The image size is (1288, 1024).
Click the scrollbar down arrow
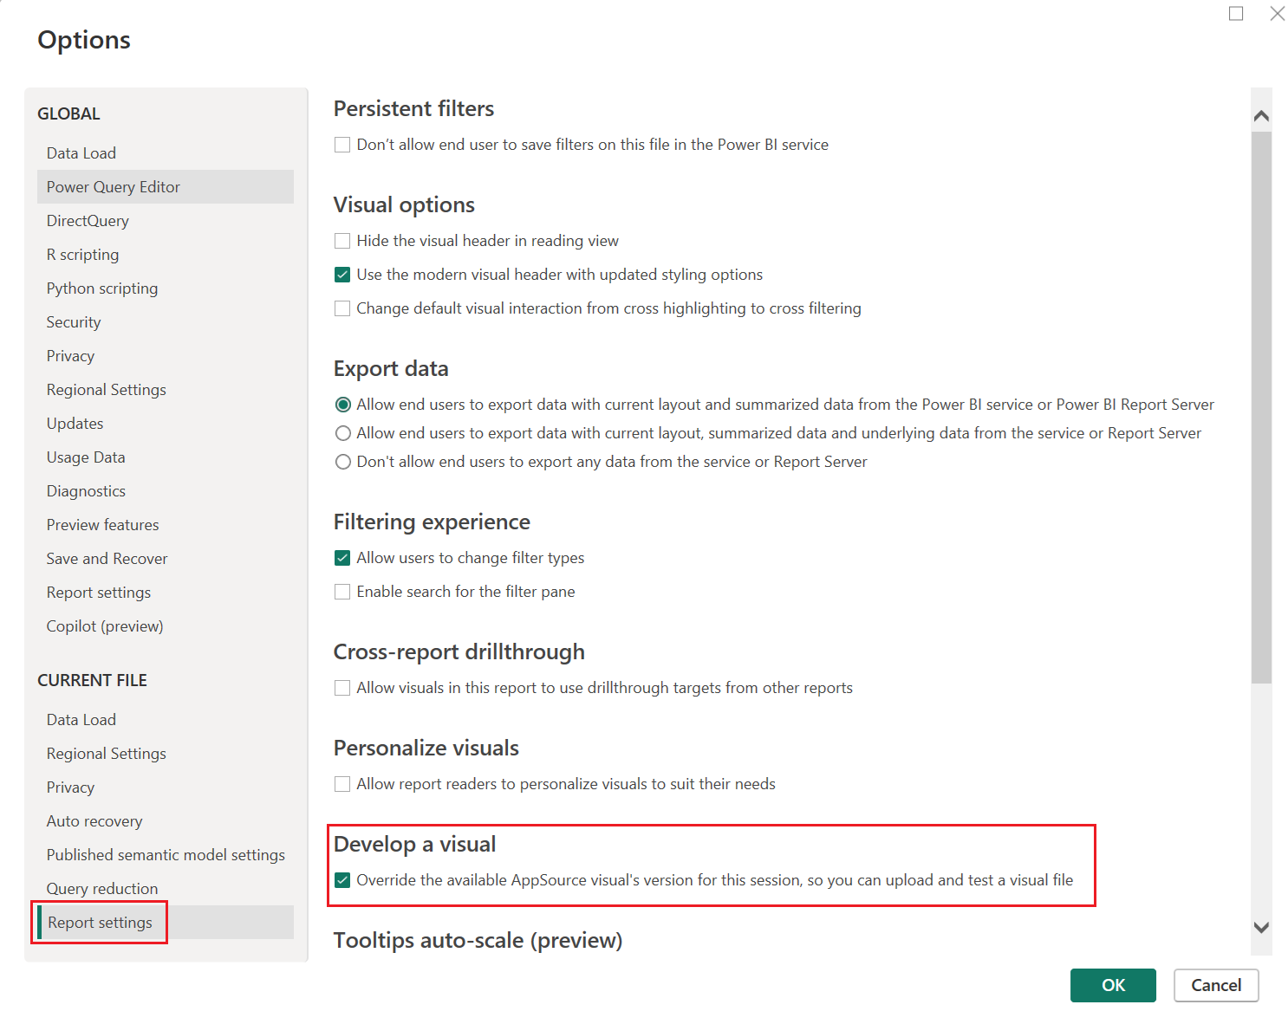pyautogui.click(x=1262, y=927)
